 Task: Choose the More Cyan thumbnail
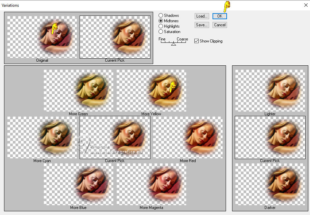(x=42, y=137)
